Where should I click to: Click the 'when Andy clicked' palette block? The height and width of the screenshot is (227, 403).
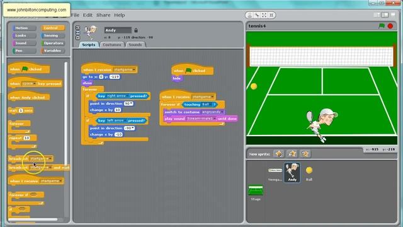(x=29, y=96)
